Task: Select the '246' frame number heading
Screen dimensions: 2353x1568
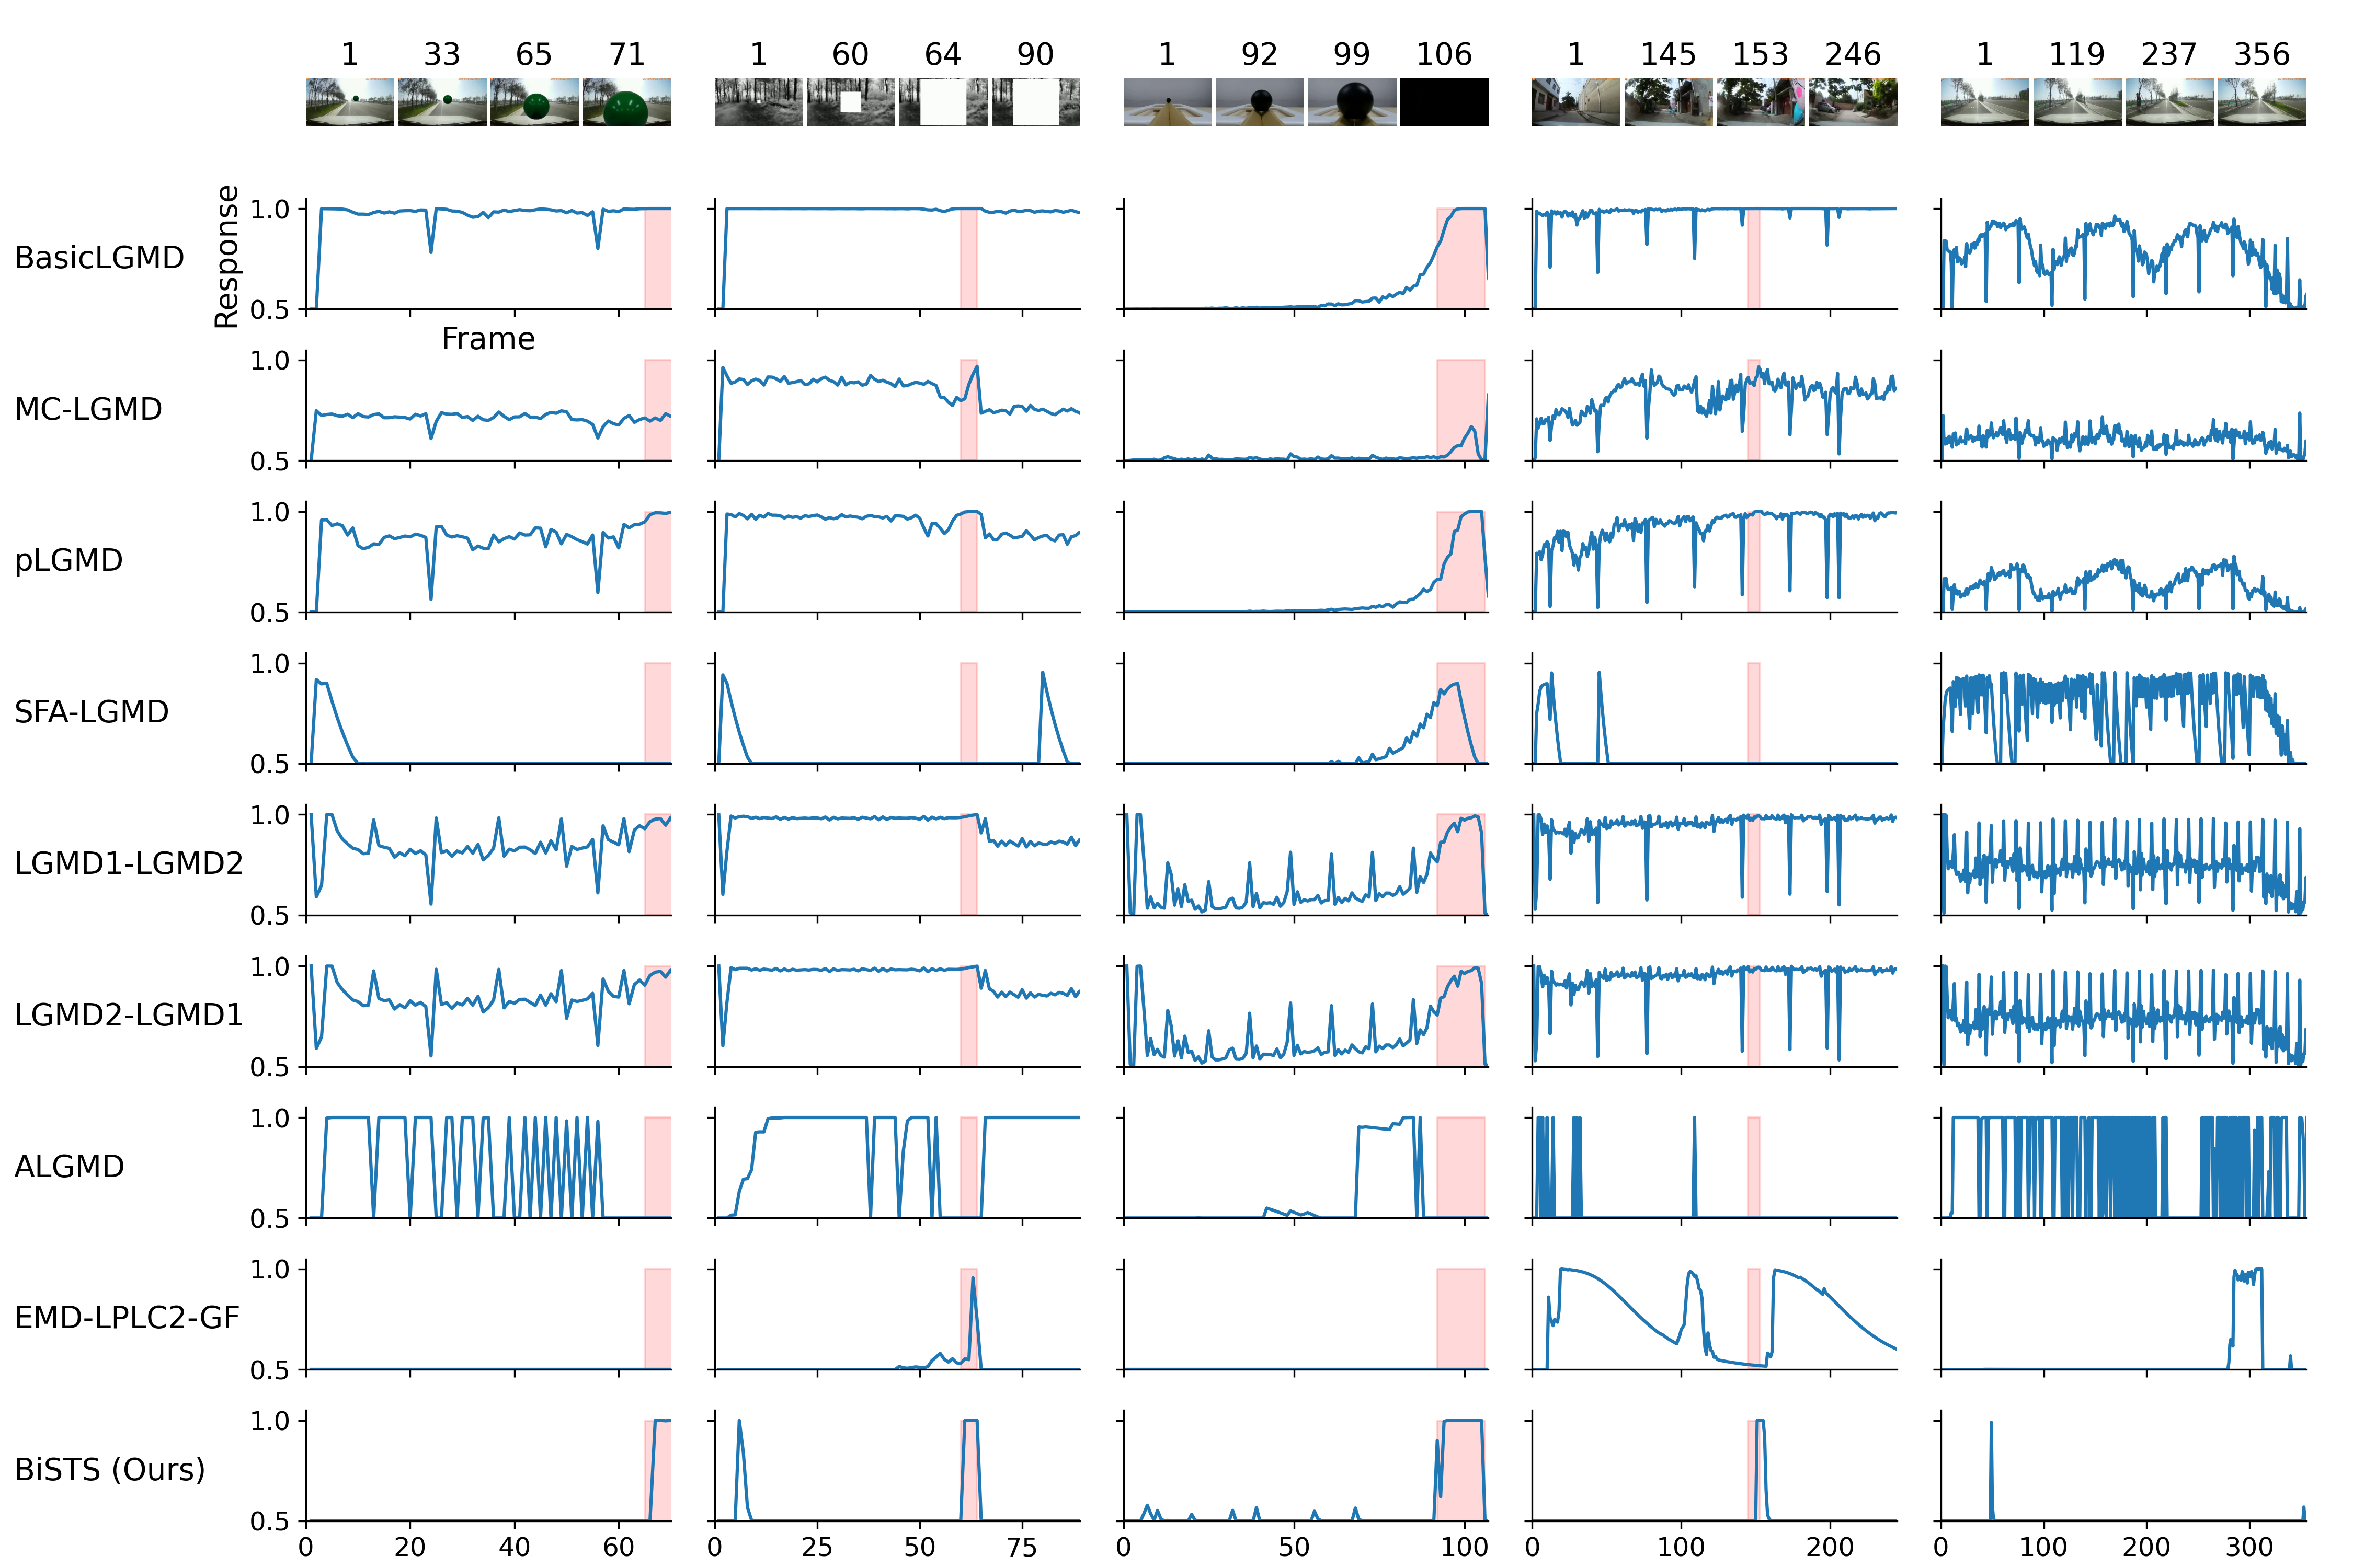Action: point(1853,55)
